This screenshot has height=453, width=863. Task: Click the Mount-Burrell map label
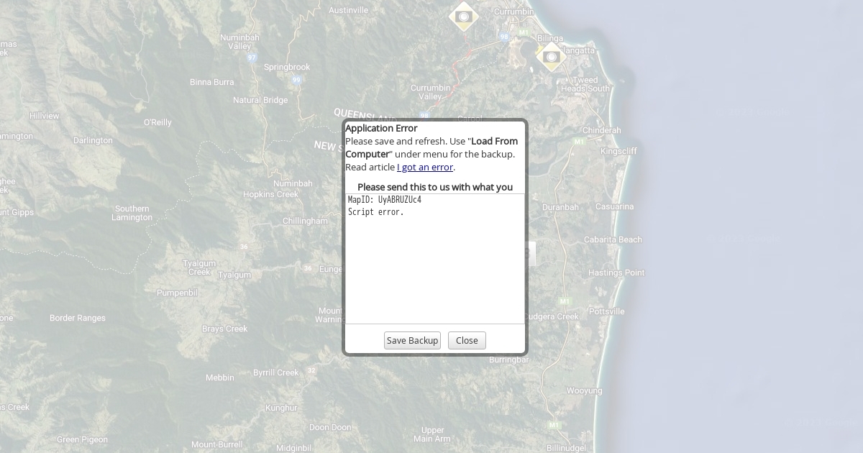pos(217,444)
